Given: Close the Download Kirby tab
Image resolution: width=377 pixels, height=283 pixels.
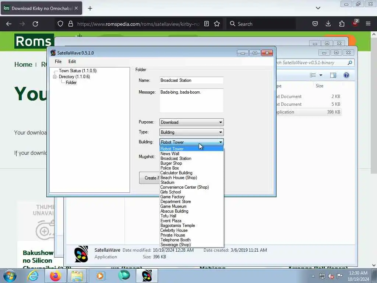Looking at the screenshot, I should pyautogui.click(x=76, y=8).
